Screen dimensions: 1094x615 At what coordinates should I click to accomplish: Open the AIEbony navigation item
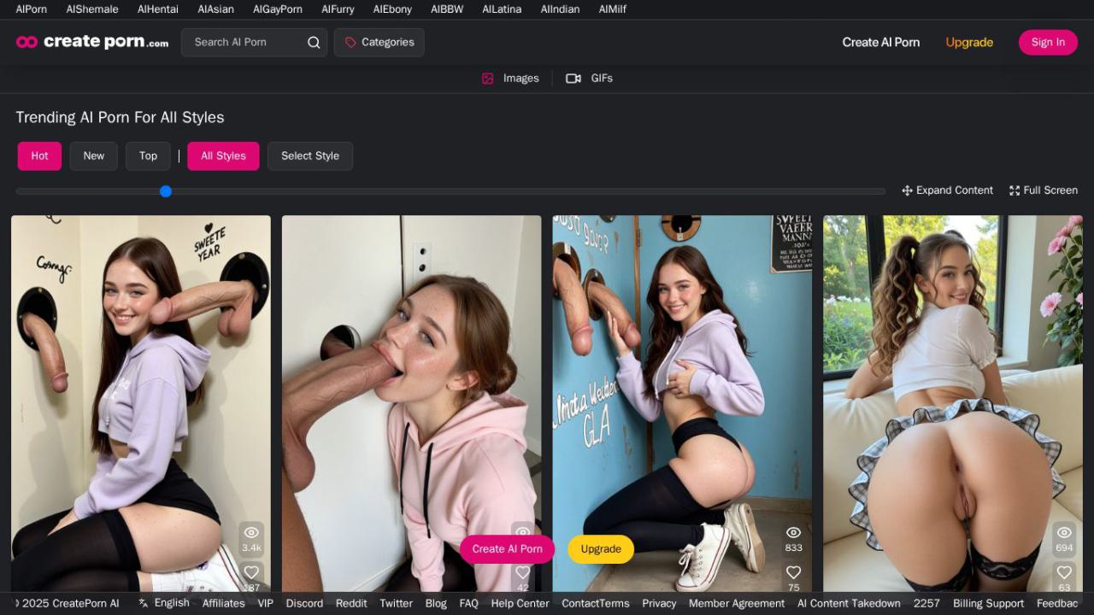point(391,9)
